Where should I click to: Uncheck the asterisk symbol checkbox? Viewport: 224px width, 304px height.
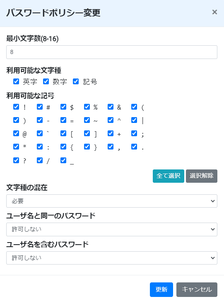[x=16, y=147]
